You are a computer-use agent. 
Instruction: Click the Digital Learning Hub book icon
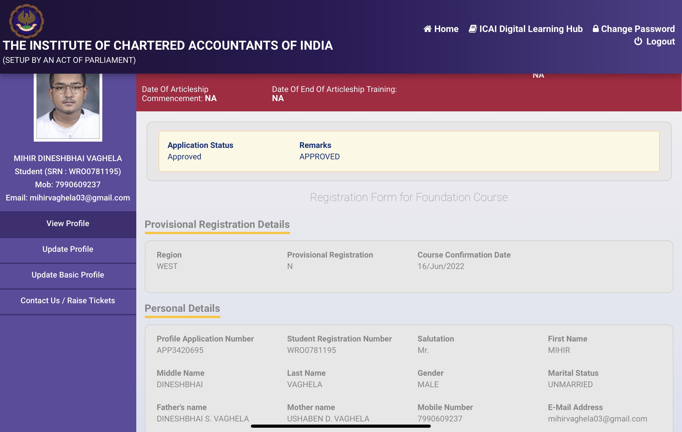473,29
